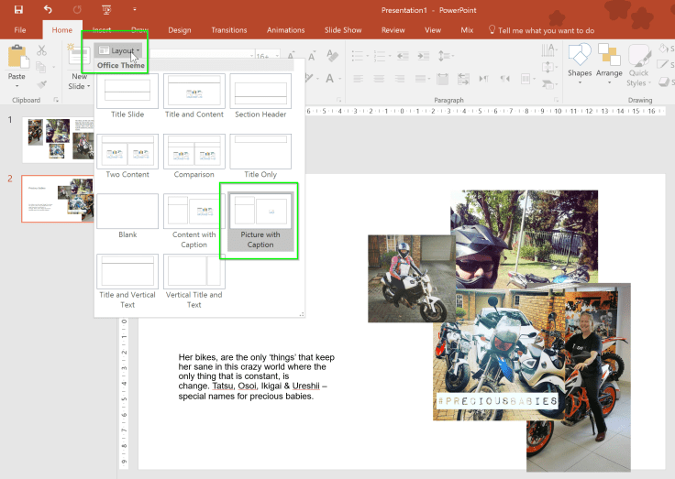Open the Slide Show tab

342,30
